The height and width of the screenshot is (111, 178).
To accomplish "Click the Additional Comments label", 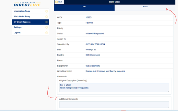I will point(68,99).
